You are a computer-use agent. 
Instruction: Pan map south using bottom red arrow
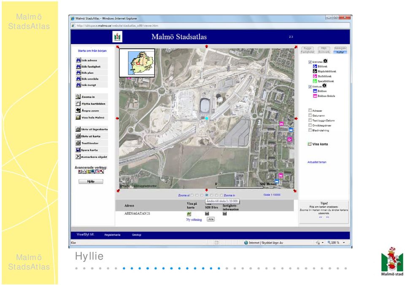(206, 190)
